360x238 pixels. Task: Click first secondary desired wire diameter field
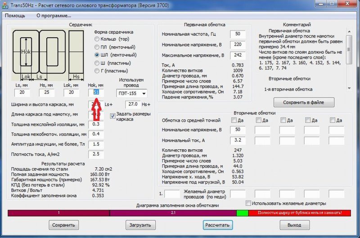[x=238, y=194]
